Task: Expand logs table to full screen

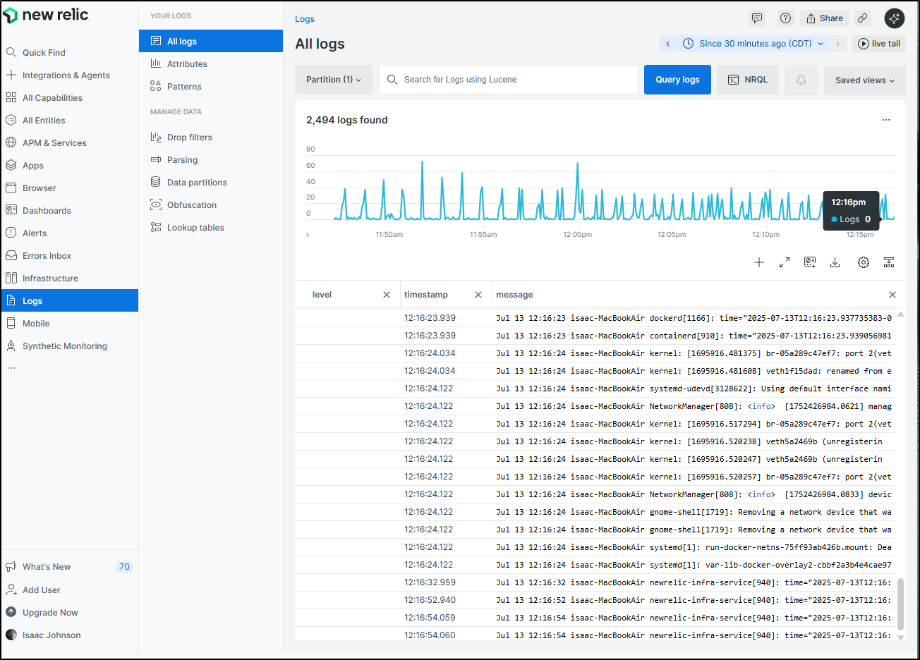Action: [785, 262]
